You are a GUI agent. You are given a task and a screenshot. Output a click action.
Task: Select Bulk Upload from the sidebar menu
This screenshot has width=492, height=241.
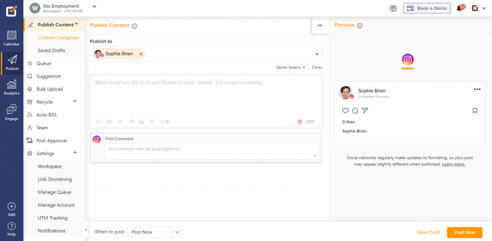[x=50, y=89]
